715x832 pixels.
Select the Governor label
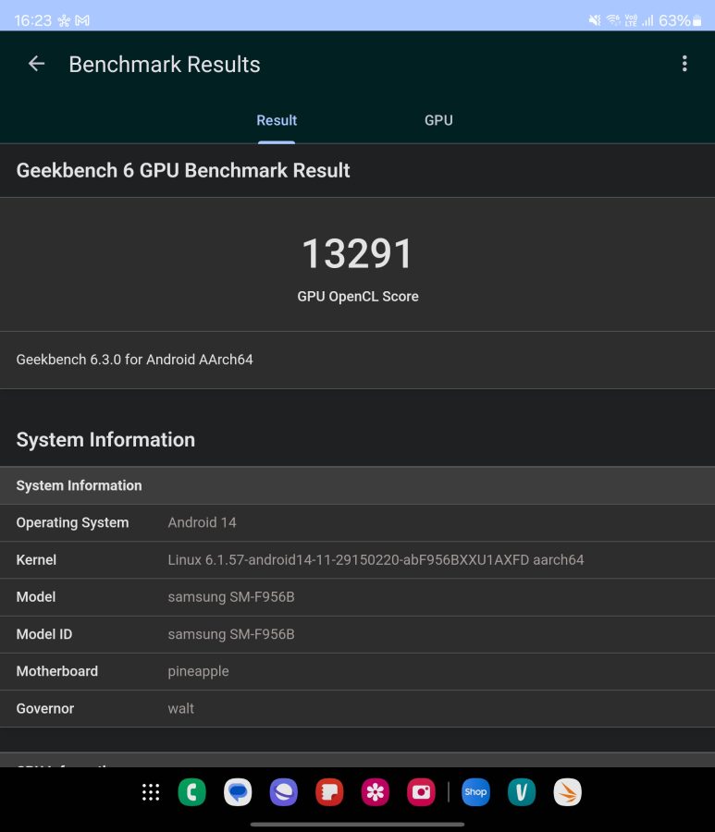click(45, 708)
